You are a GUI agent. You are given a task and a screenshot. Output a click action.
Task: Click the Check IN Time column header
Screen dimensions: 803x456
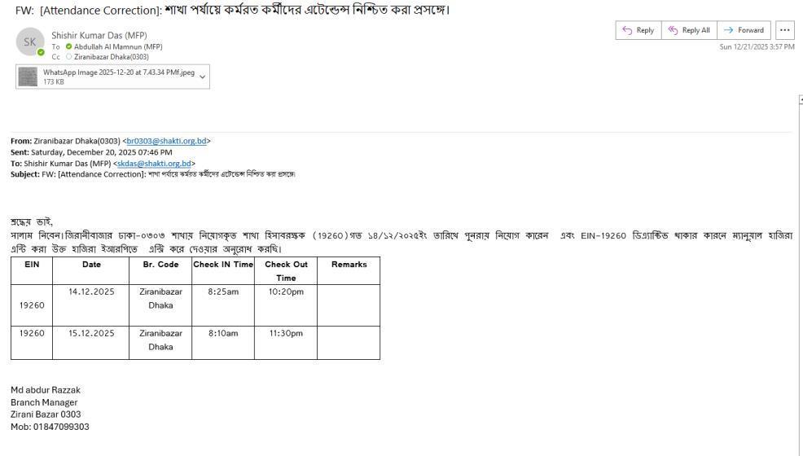point(222,265)
